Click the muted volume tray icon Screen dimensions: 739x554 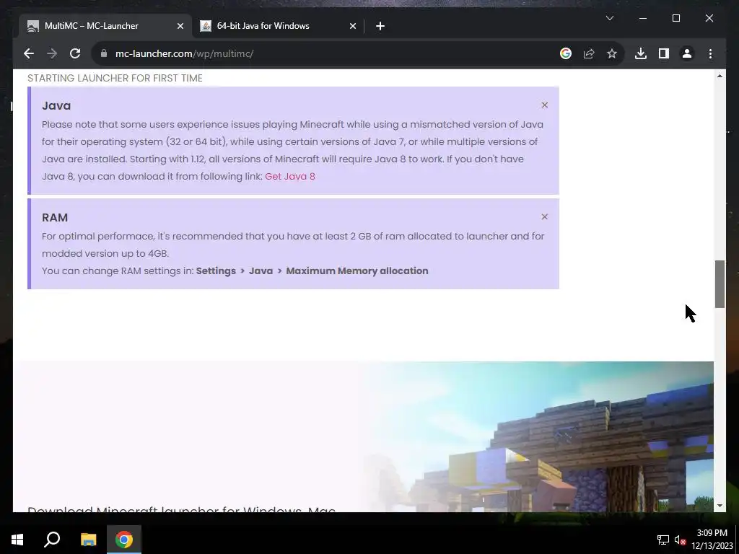pos(680,540)
